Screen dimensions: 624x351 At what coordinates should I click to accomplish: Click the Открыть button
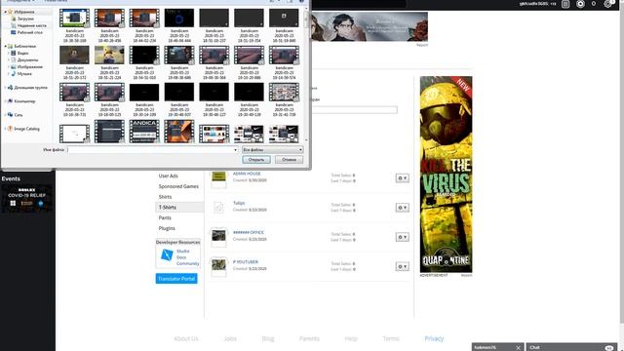(x=256, y=160)
